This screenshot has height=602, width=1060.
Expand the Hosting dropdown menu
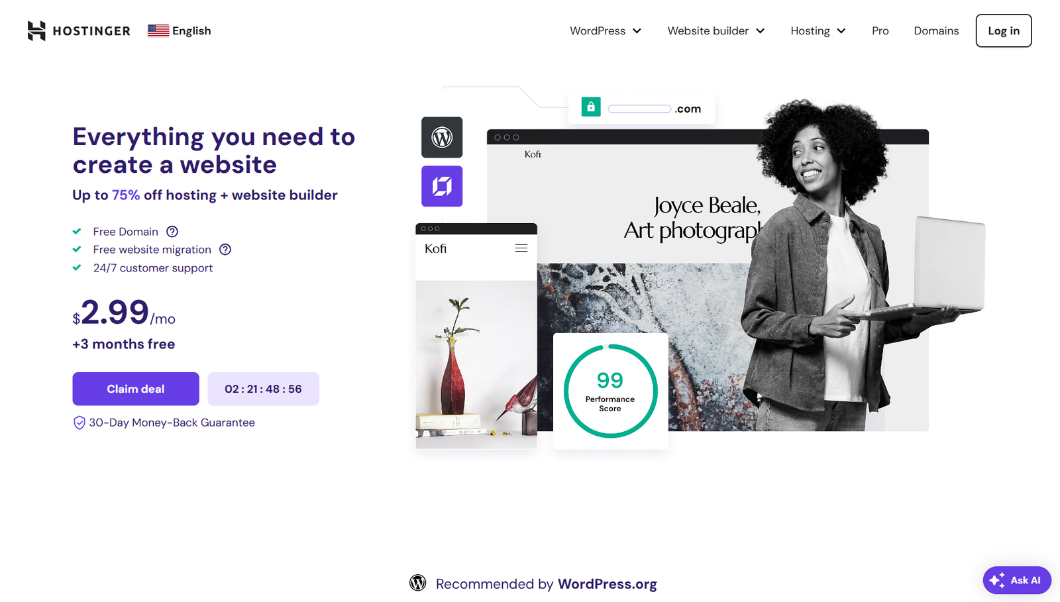point(818,30)
